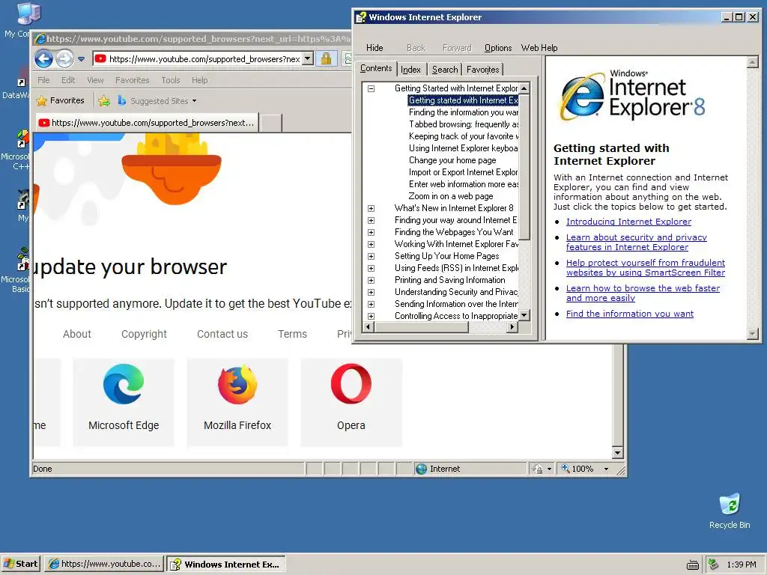
Task: Select 'Tabbed browsing: frequently' topic
Action: click(x=463, y=124)
